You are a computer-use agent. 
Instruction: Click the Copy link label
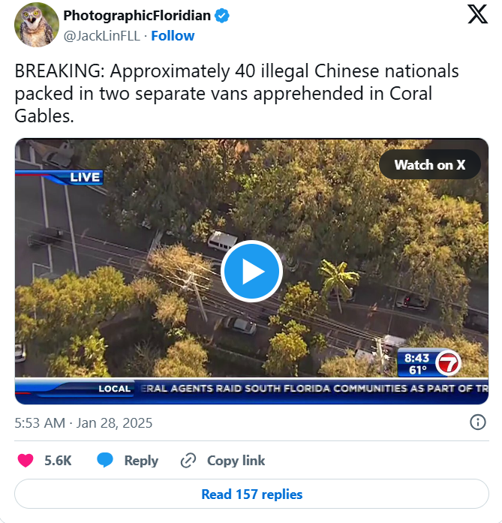pos(236,461)
